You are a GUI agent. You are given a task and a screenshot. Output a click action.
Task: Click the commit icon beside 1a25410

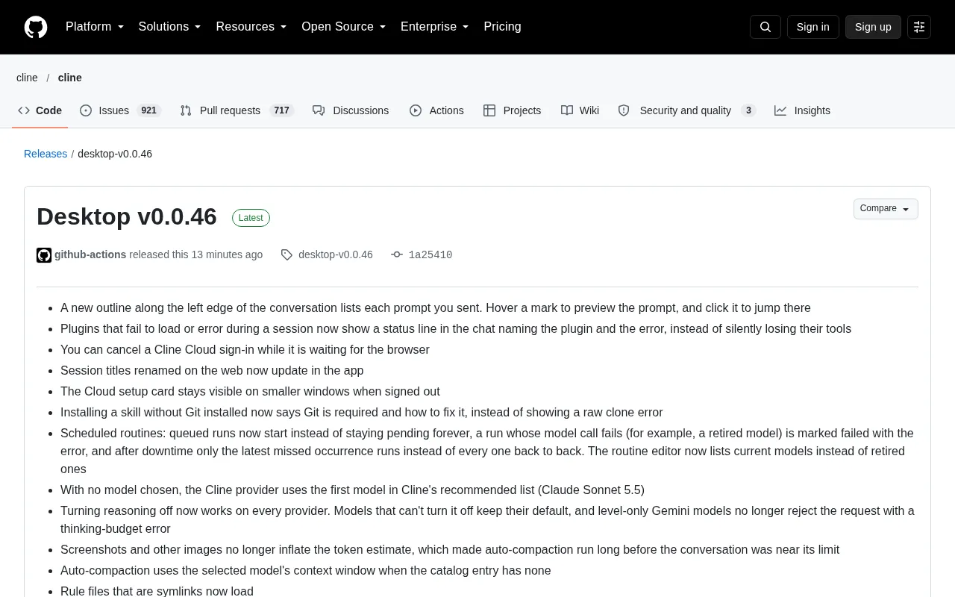(397, 255)
